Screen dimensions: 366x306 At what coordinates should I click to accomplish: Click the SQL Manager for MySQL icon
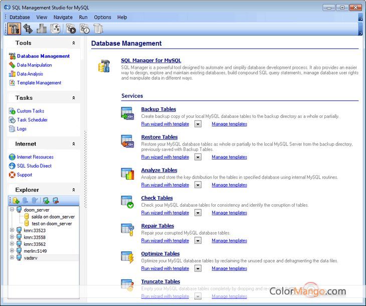104,66
